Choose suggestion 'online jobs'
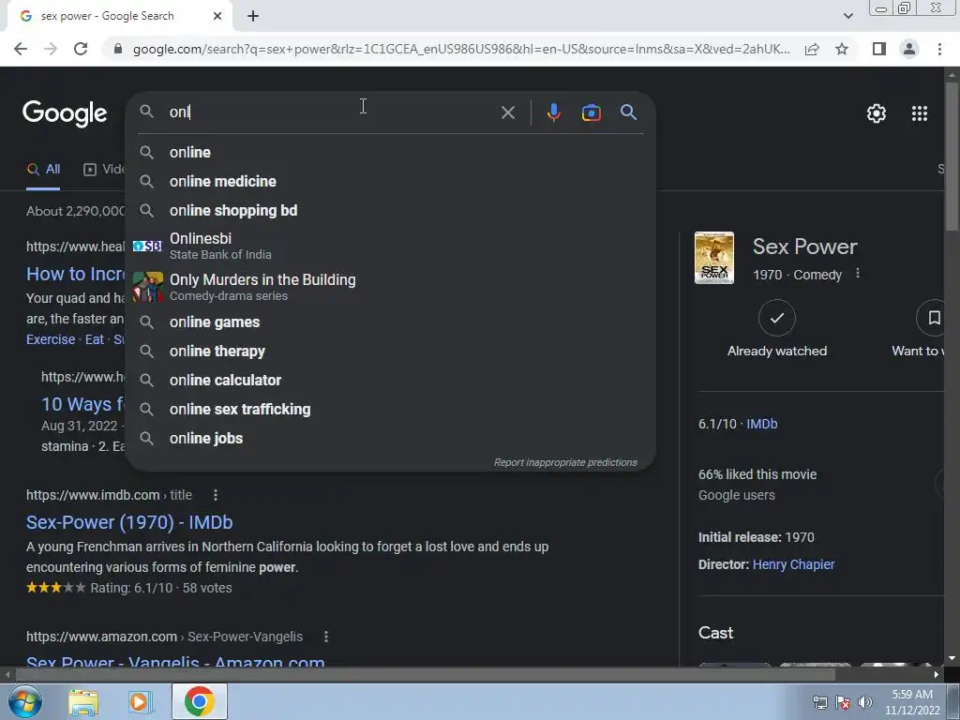The image size is (960, 720). coord(390,439)
